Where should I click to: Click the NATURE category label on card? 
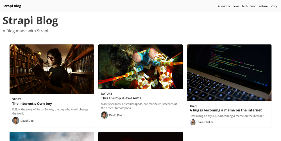point(106,94)
